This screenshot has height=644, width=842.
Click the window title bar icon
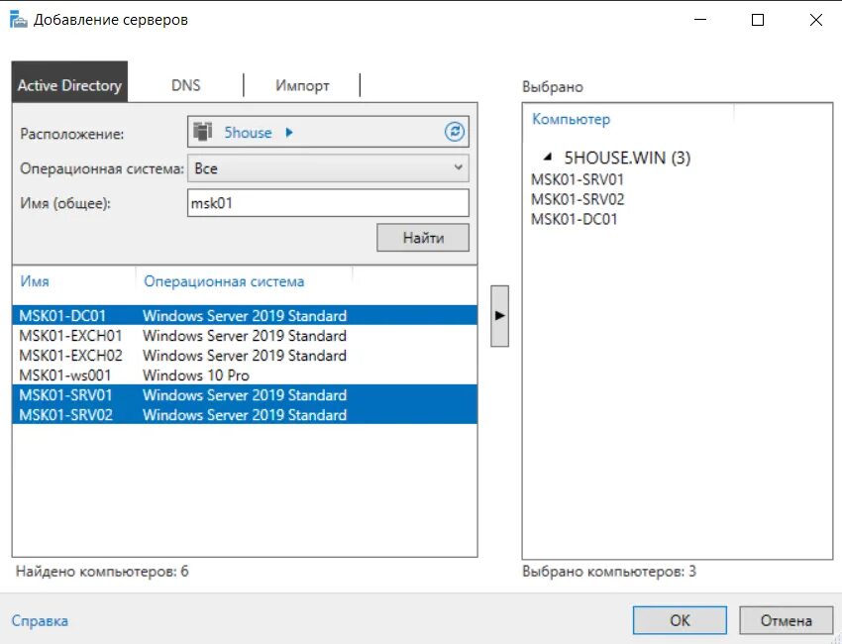tap(18, 20)
